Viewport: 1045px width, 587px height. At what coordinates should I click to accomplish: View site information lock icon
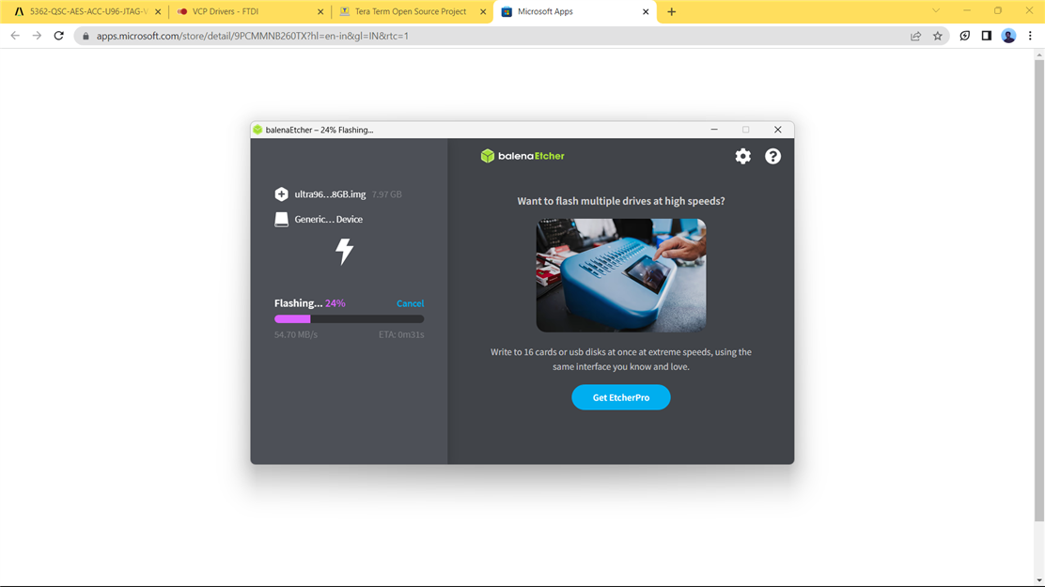[x=86, y=36]
